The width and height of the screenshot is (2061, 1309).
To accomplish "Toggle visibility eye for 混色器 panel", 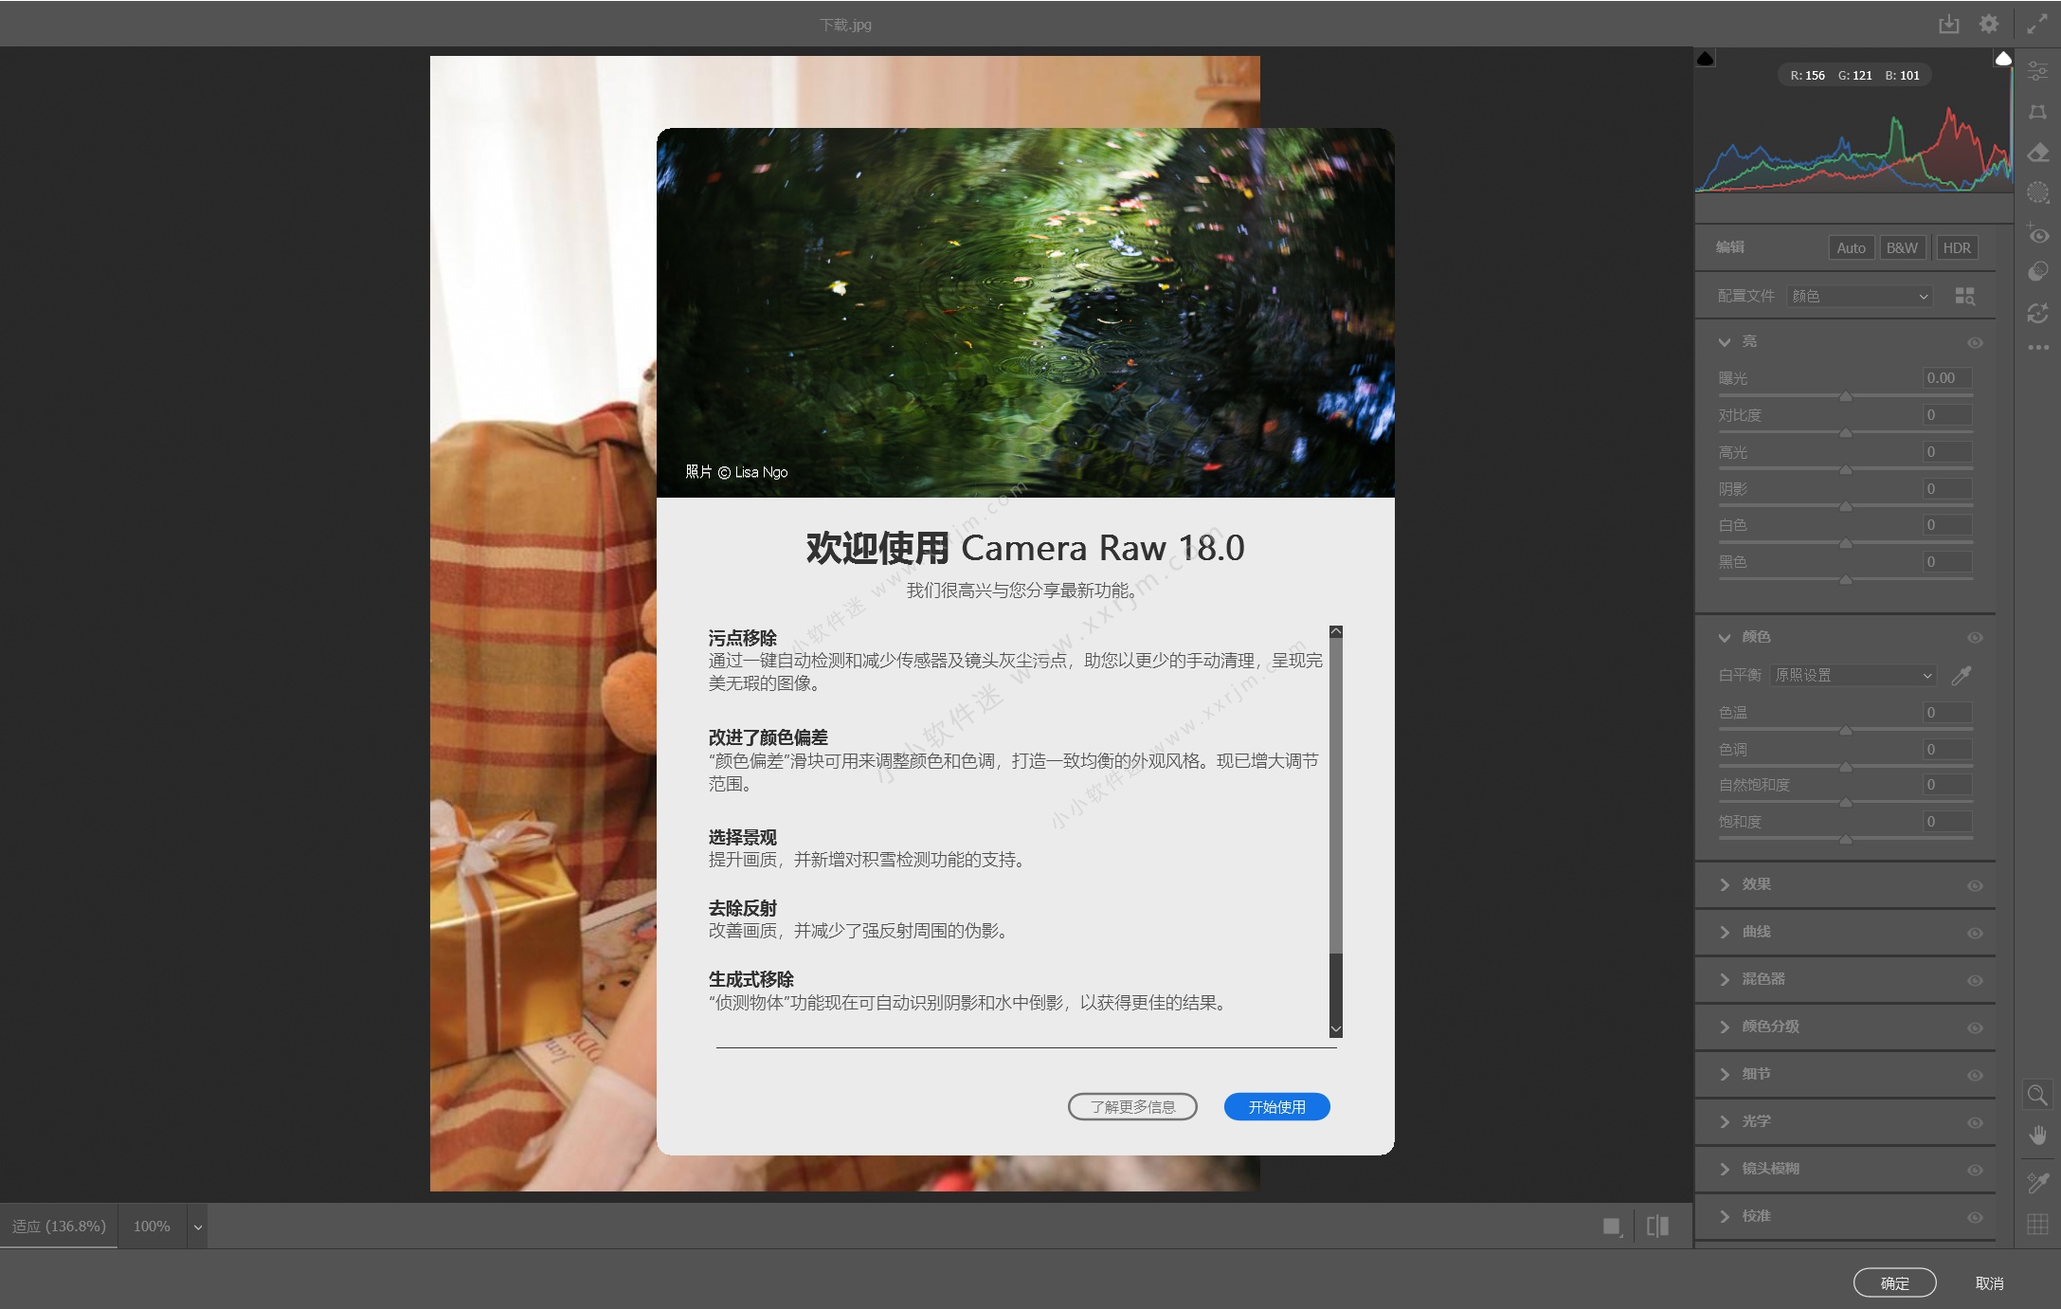I will (x=1975, y=980).
